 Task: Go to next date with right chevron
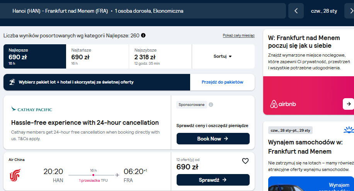coord(351,11)
